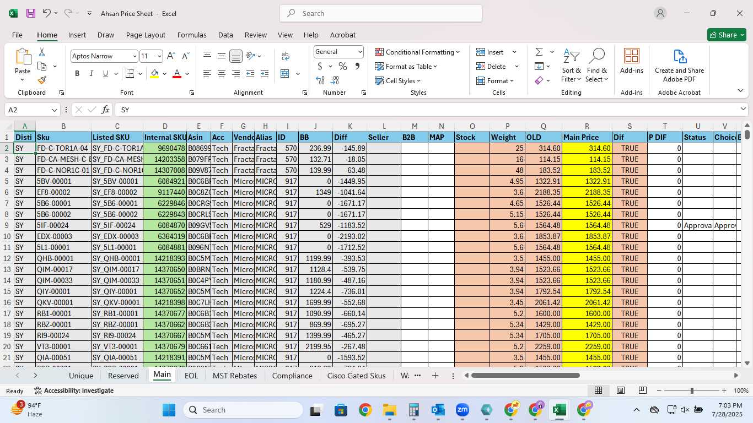Click the Cut scissors icon
This screenshot has width=753, height=423.
[42, 52]
